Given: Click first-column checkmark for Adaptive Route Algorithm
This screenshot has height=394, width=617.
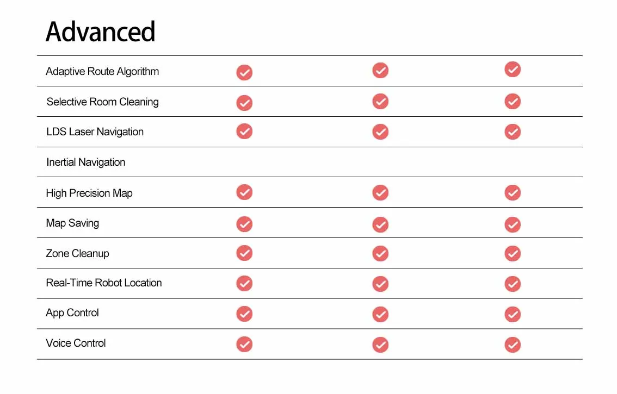Looking at the screenshot, I should click(244, 72).
